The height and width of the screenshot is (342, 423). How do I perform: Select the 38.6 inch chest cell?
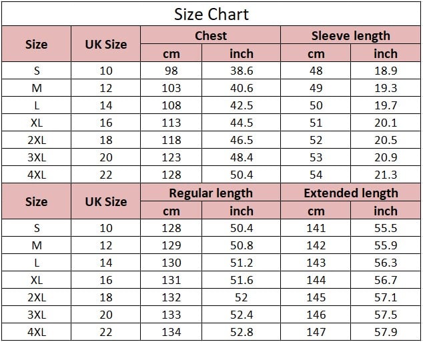click(x=242, y=71)
